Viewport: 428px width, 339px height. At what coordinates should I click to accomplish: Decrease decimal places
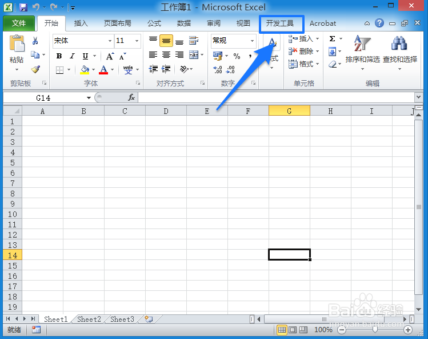click(230, 69)
